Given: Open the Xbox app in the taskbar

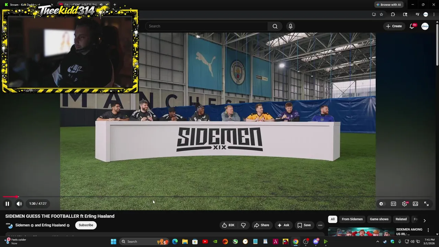Looking at the screenshot, I should (235, 242).
